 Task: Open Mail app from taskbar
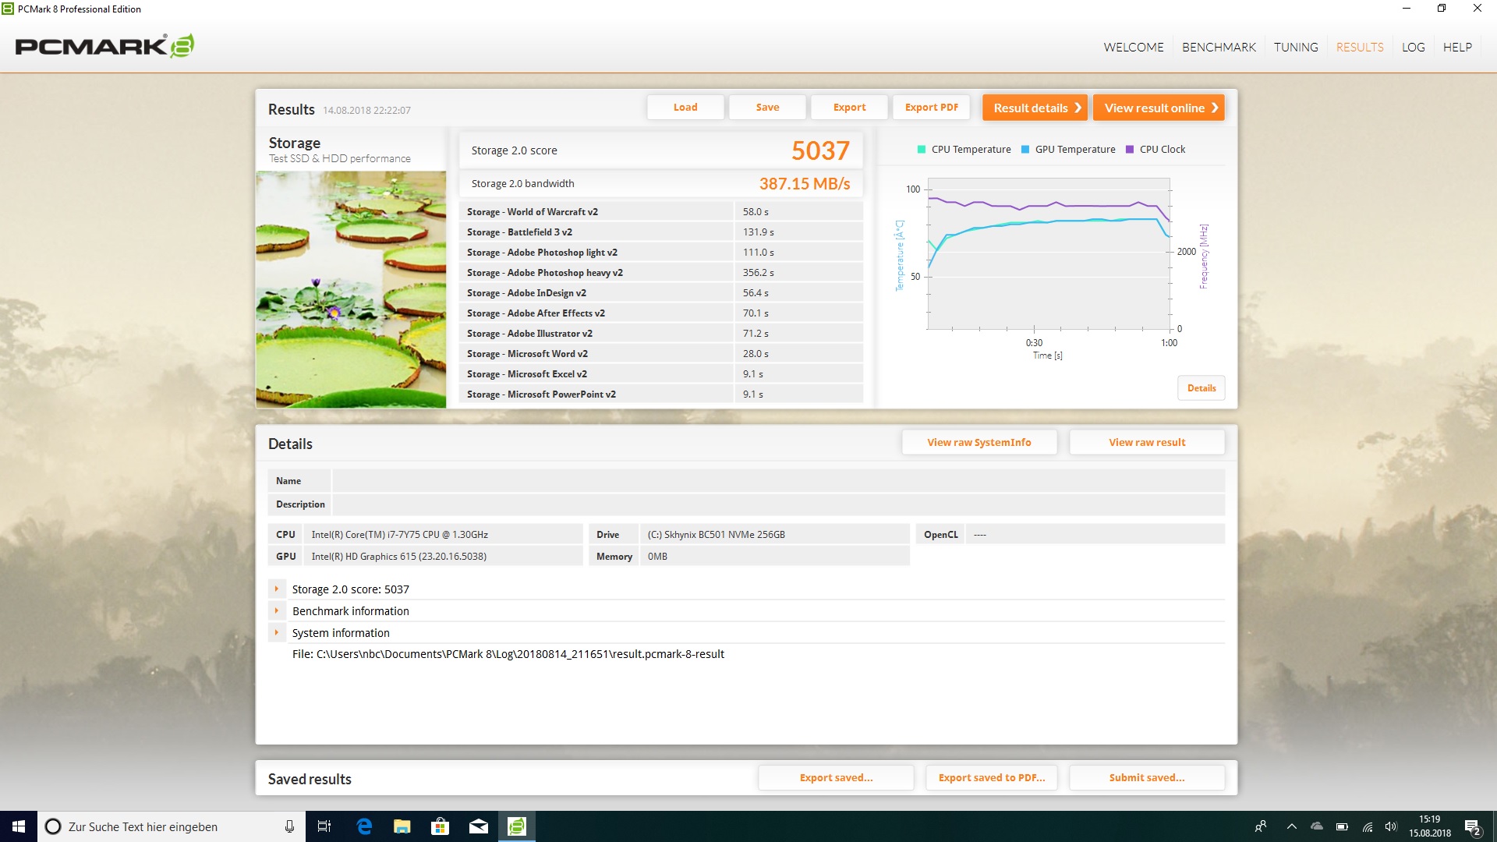coord(479,826)
